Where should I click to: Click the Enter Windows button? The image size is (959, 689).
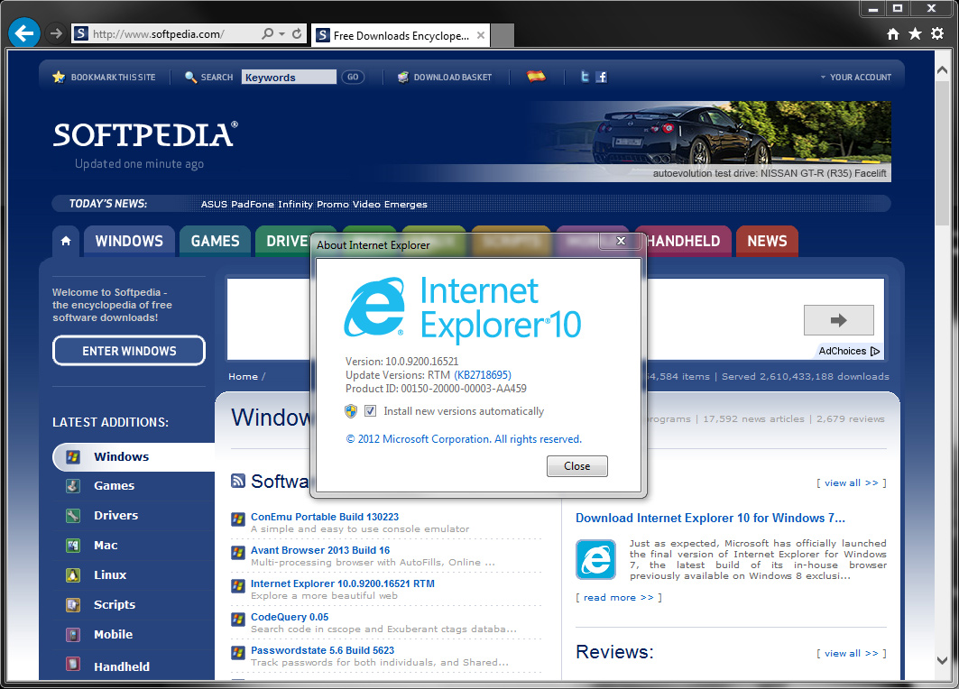pyautogui.click(x=129, y=351)
